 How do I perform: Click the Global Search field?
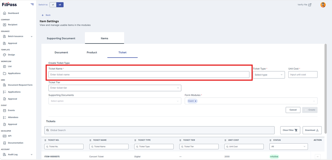[159, 130]
